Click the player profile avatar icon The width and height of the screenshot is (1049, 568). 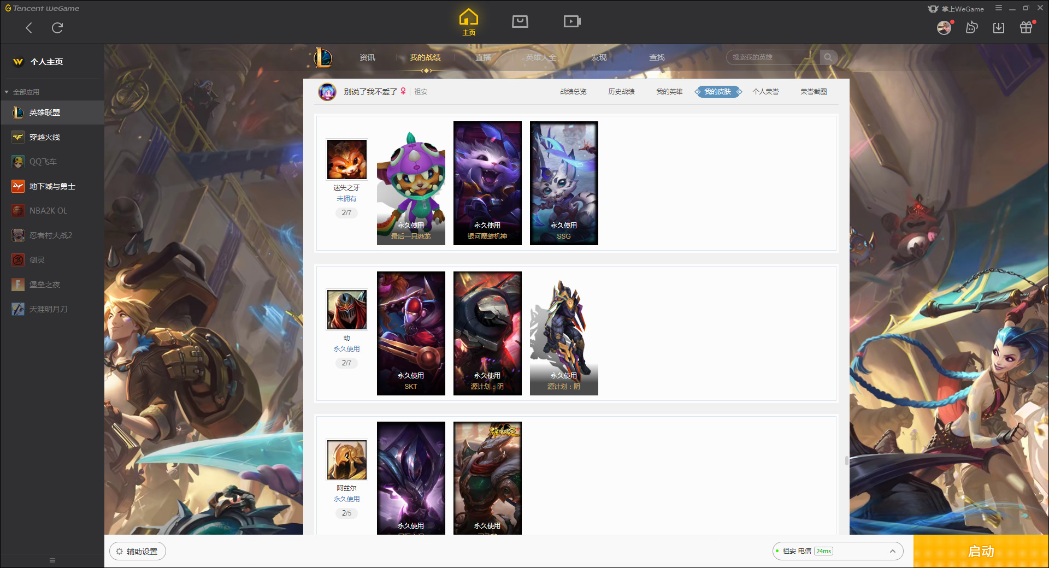click(x=327, y=92)
